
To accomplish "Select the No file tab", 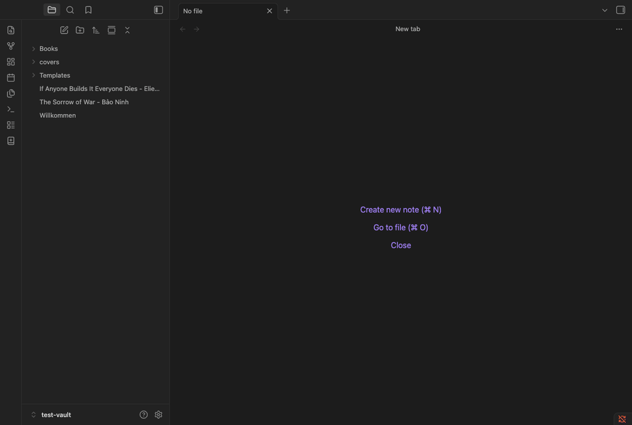I will [x=228, y=11].
